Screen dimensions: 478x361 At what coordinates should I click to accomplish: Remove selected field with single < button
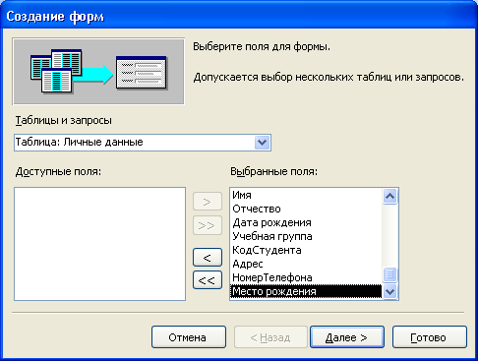[208, 258]
